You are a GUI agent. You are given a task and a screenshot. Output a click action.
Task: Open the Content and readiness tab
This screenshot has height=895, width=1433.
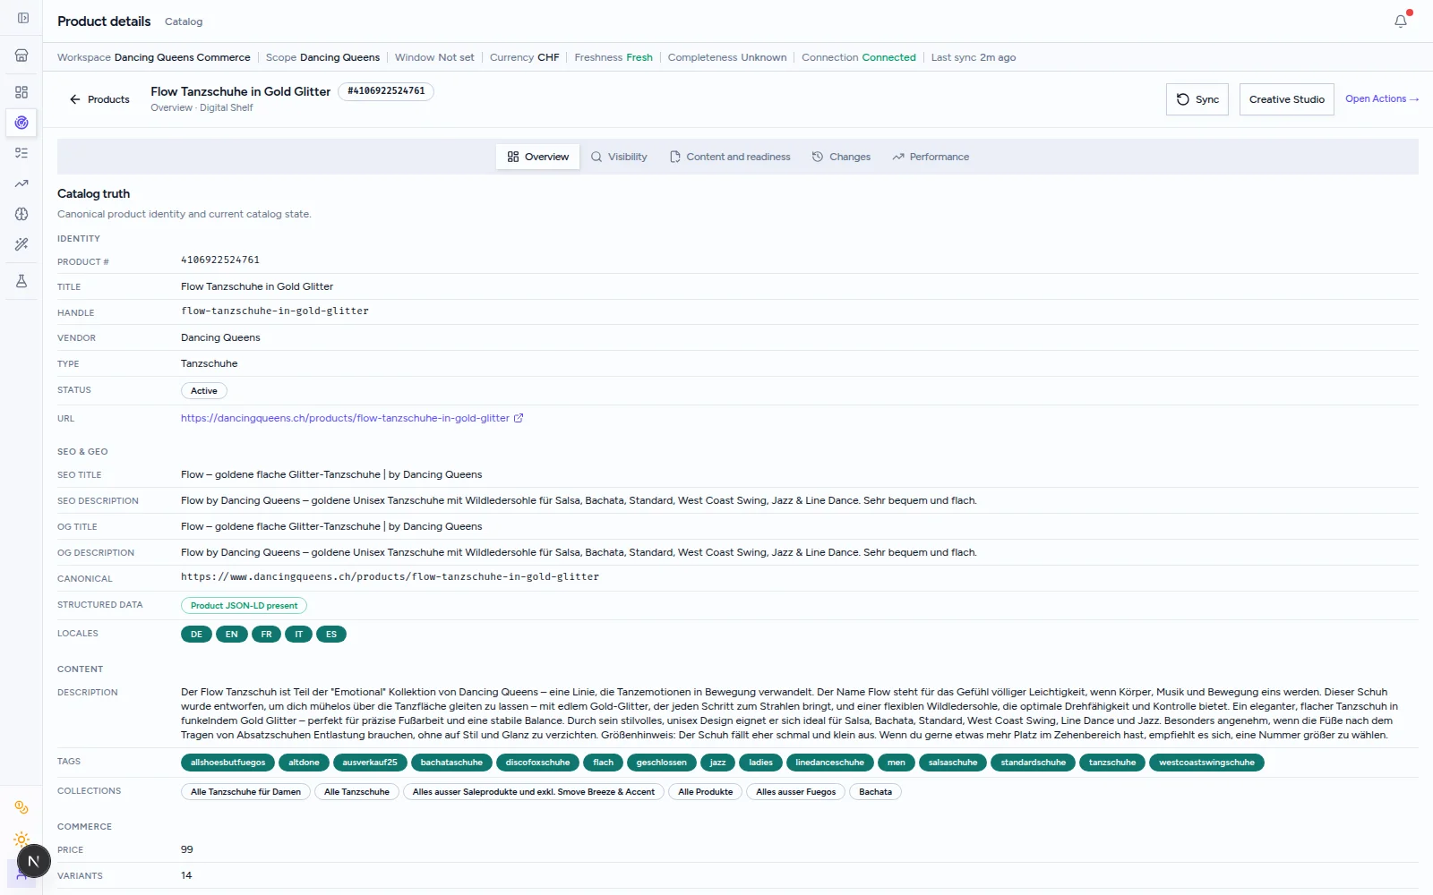(730, 157)
